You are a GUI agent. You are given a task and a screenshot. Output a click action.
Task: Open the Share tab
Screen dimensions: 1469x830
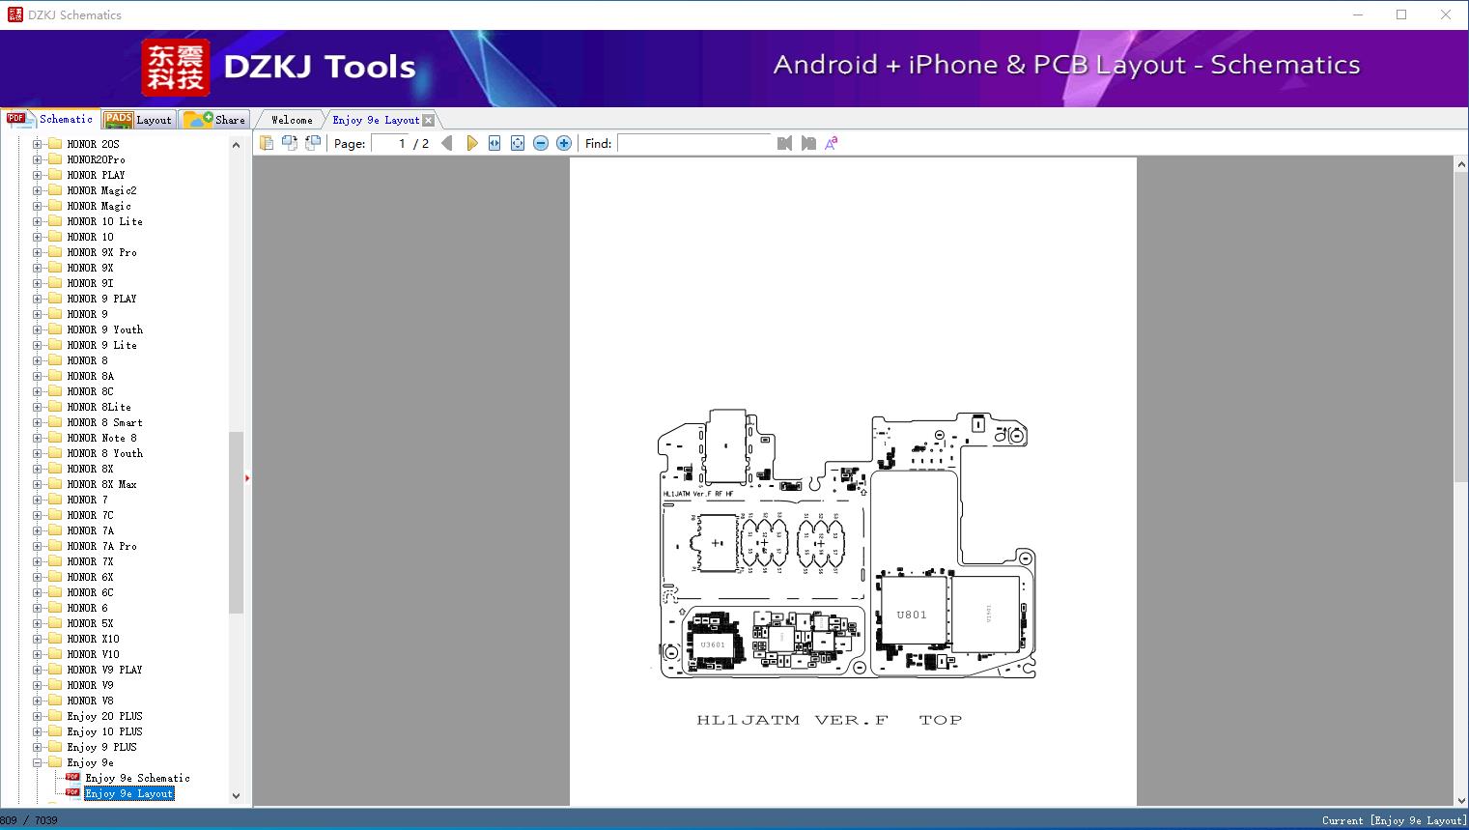click(215, 120)
